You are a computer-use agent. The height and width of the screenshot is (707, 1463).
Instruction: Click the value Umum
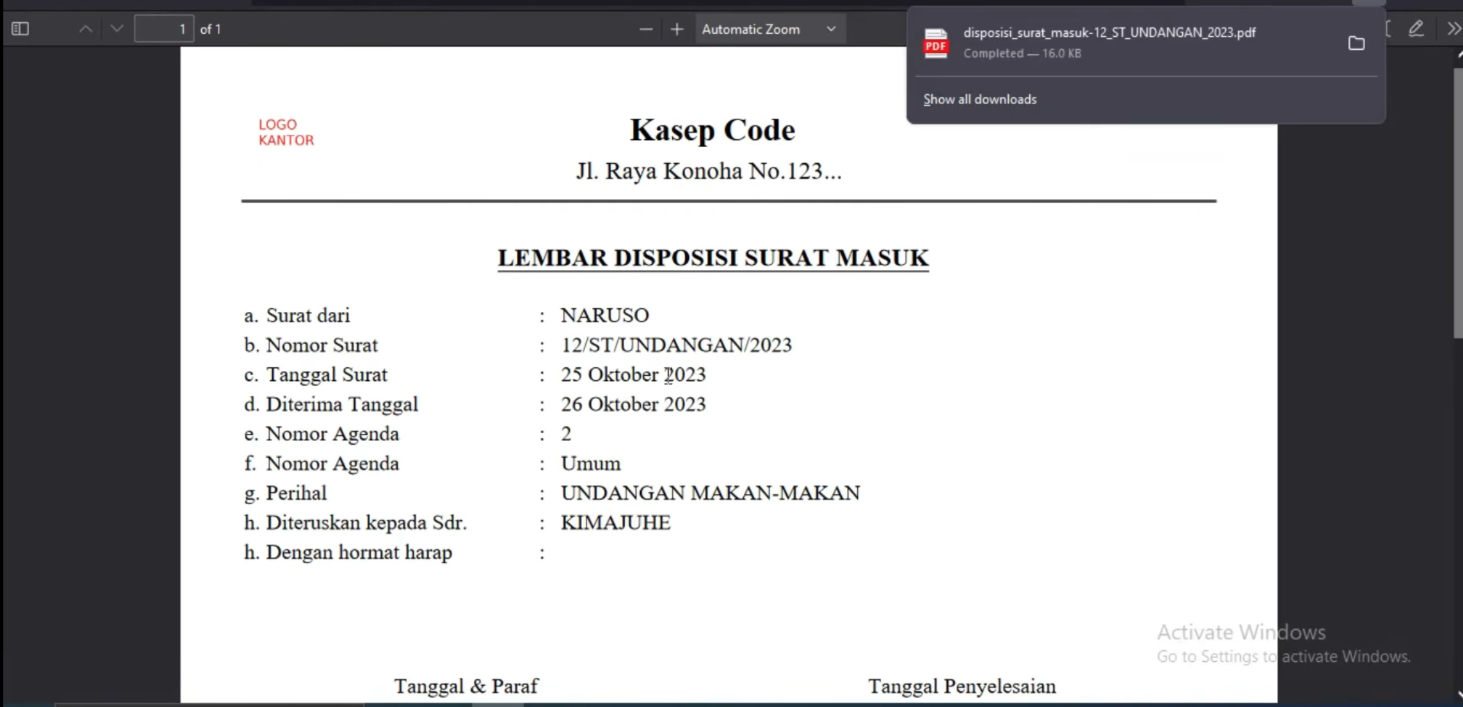pyautogui.click(x=591, y=464)
